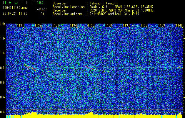Click the meteor count value 19

(43, 14)
